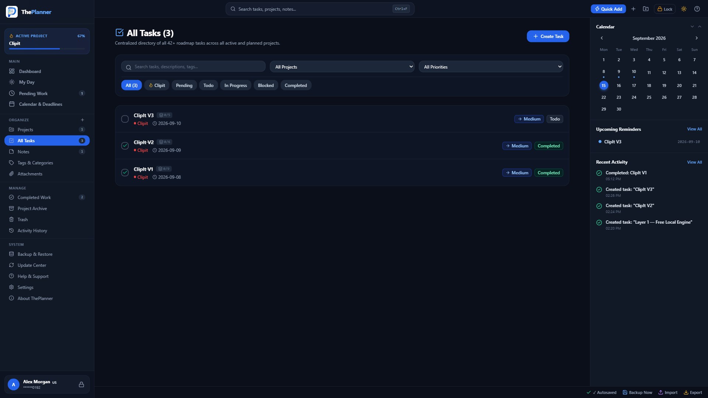This screenshot has width=708, height=398.
Task: Click the padlock icon beside Alex Morgan
Action: (x=81, y=384)
